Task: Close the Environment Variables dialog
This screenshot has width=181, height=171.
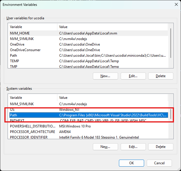Action: tap(176, 5)
